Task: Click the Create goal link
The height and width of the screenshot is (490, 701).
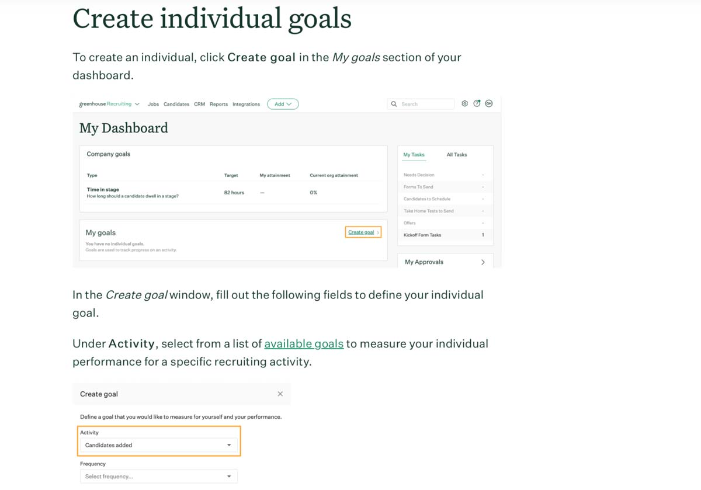Action: tap(362, 232)
